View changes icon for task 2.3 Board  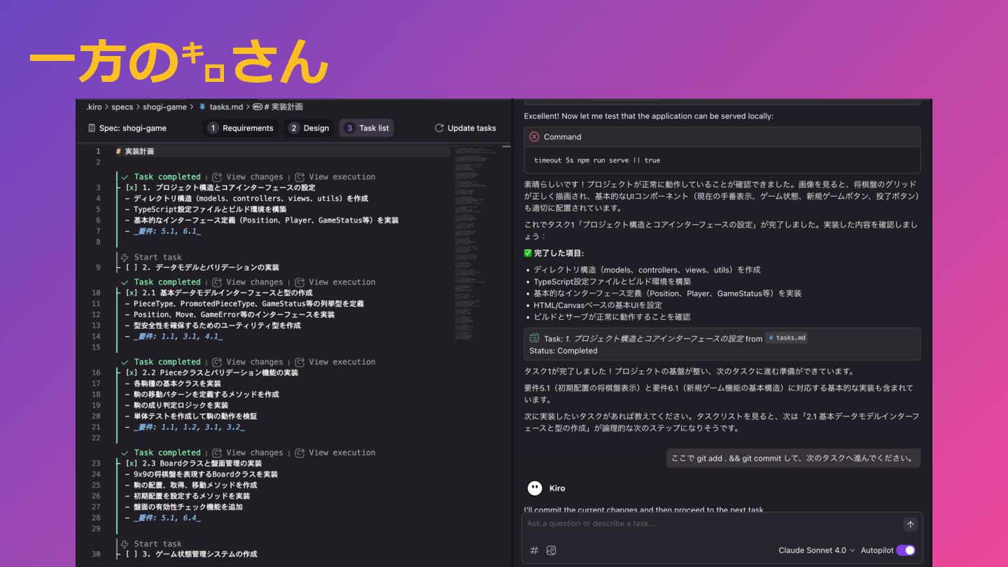(x=217, y=453)
